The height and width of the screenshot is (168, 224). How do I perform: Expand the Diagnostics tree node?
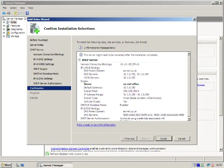click(4, 29)
